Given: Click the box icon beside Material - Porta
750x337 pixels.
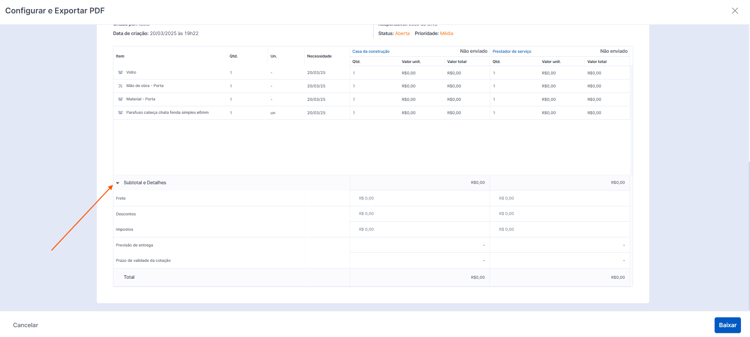Looking at the screenshot, I should click(x=120, y=99).
